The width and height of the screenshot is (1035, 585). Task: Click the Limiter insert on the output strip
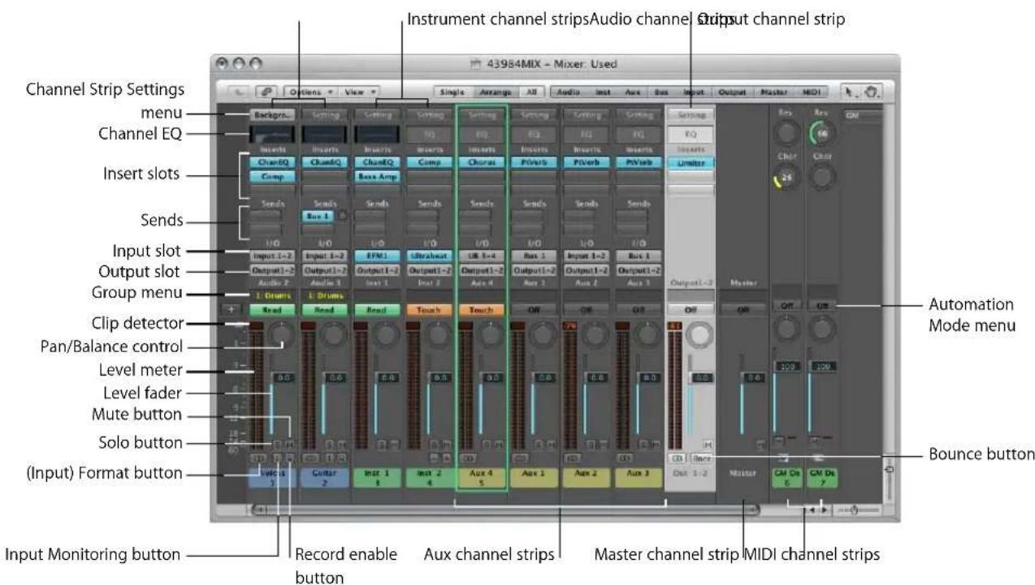point(691,162)
